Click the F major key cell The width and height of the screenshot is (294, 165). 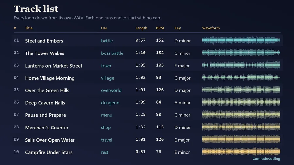tap(182, 66)
